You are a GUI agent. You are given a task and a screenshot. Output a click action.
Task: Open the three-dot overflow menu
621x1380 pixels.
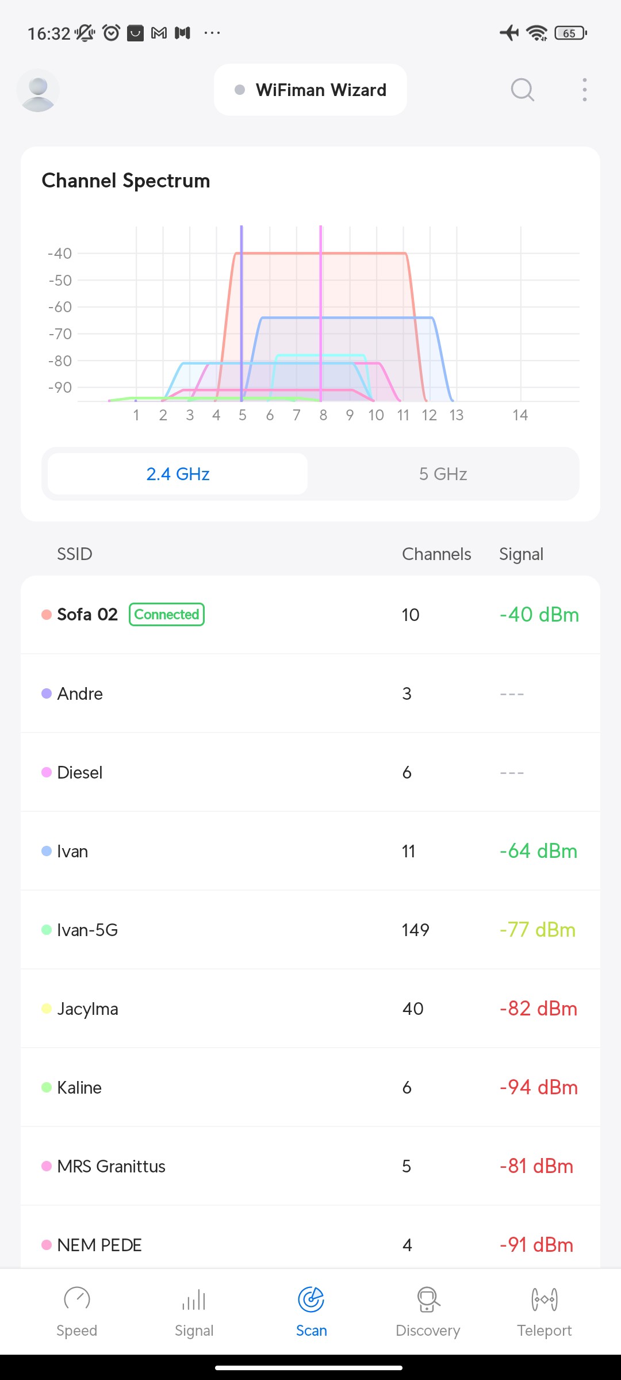click(x=584, y=90)
